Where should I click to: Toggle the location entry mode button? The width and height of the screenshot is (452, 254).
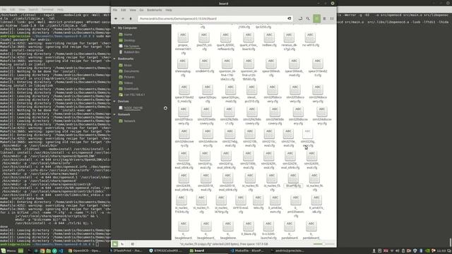pyautogui.click(x=300, y=19)
